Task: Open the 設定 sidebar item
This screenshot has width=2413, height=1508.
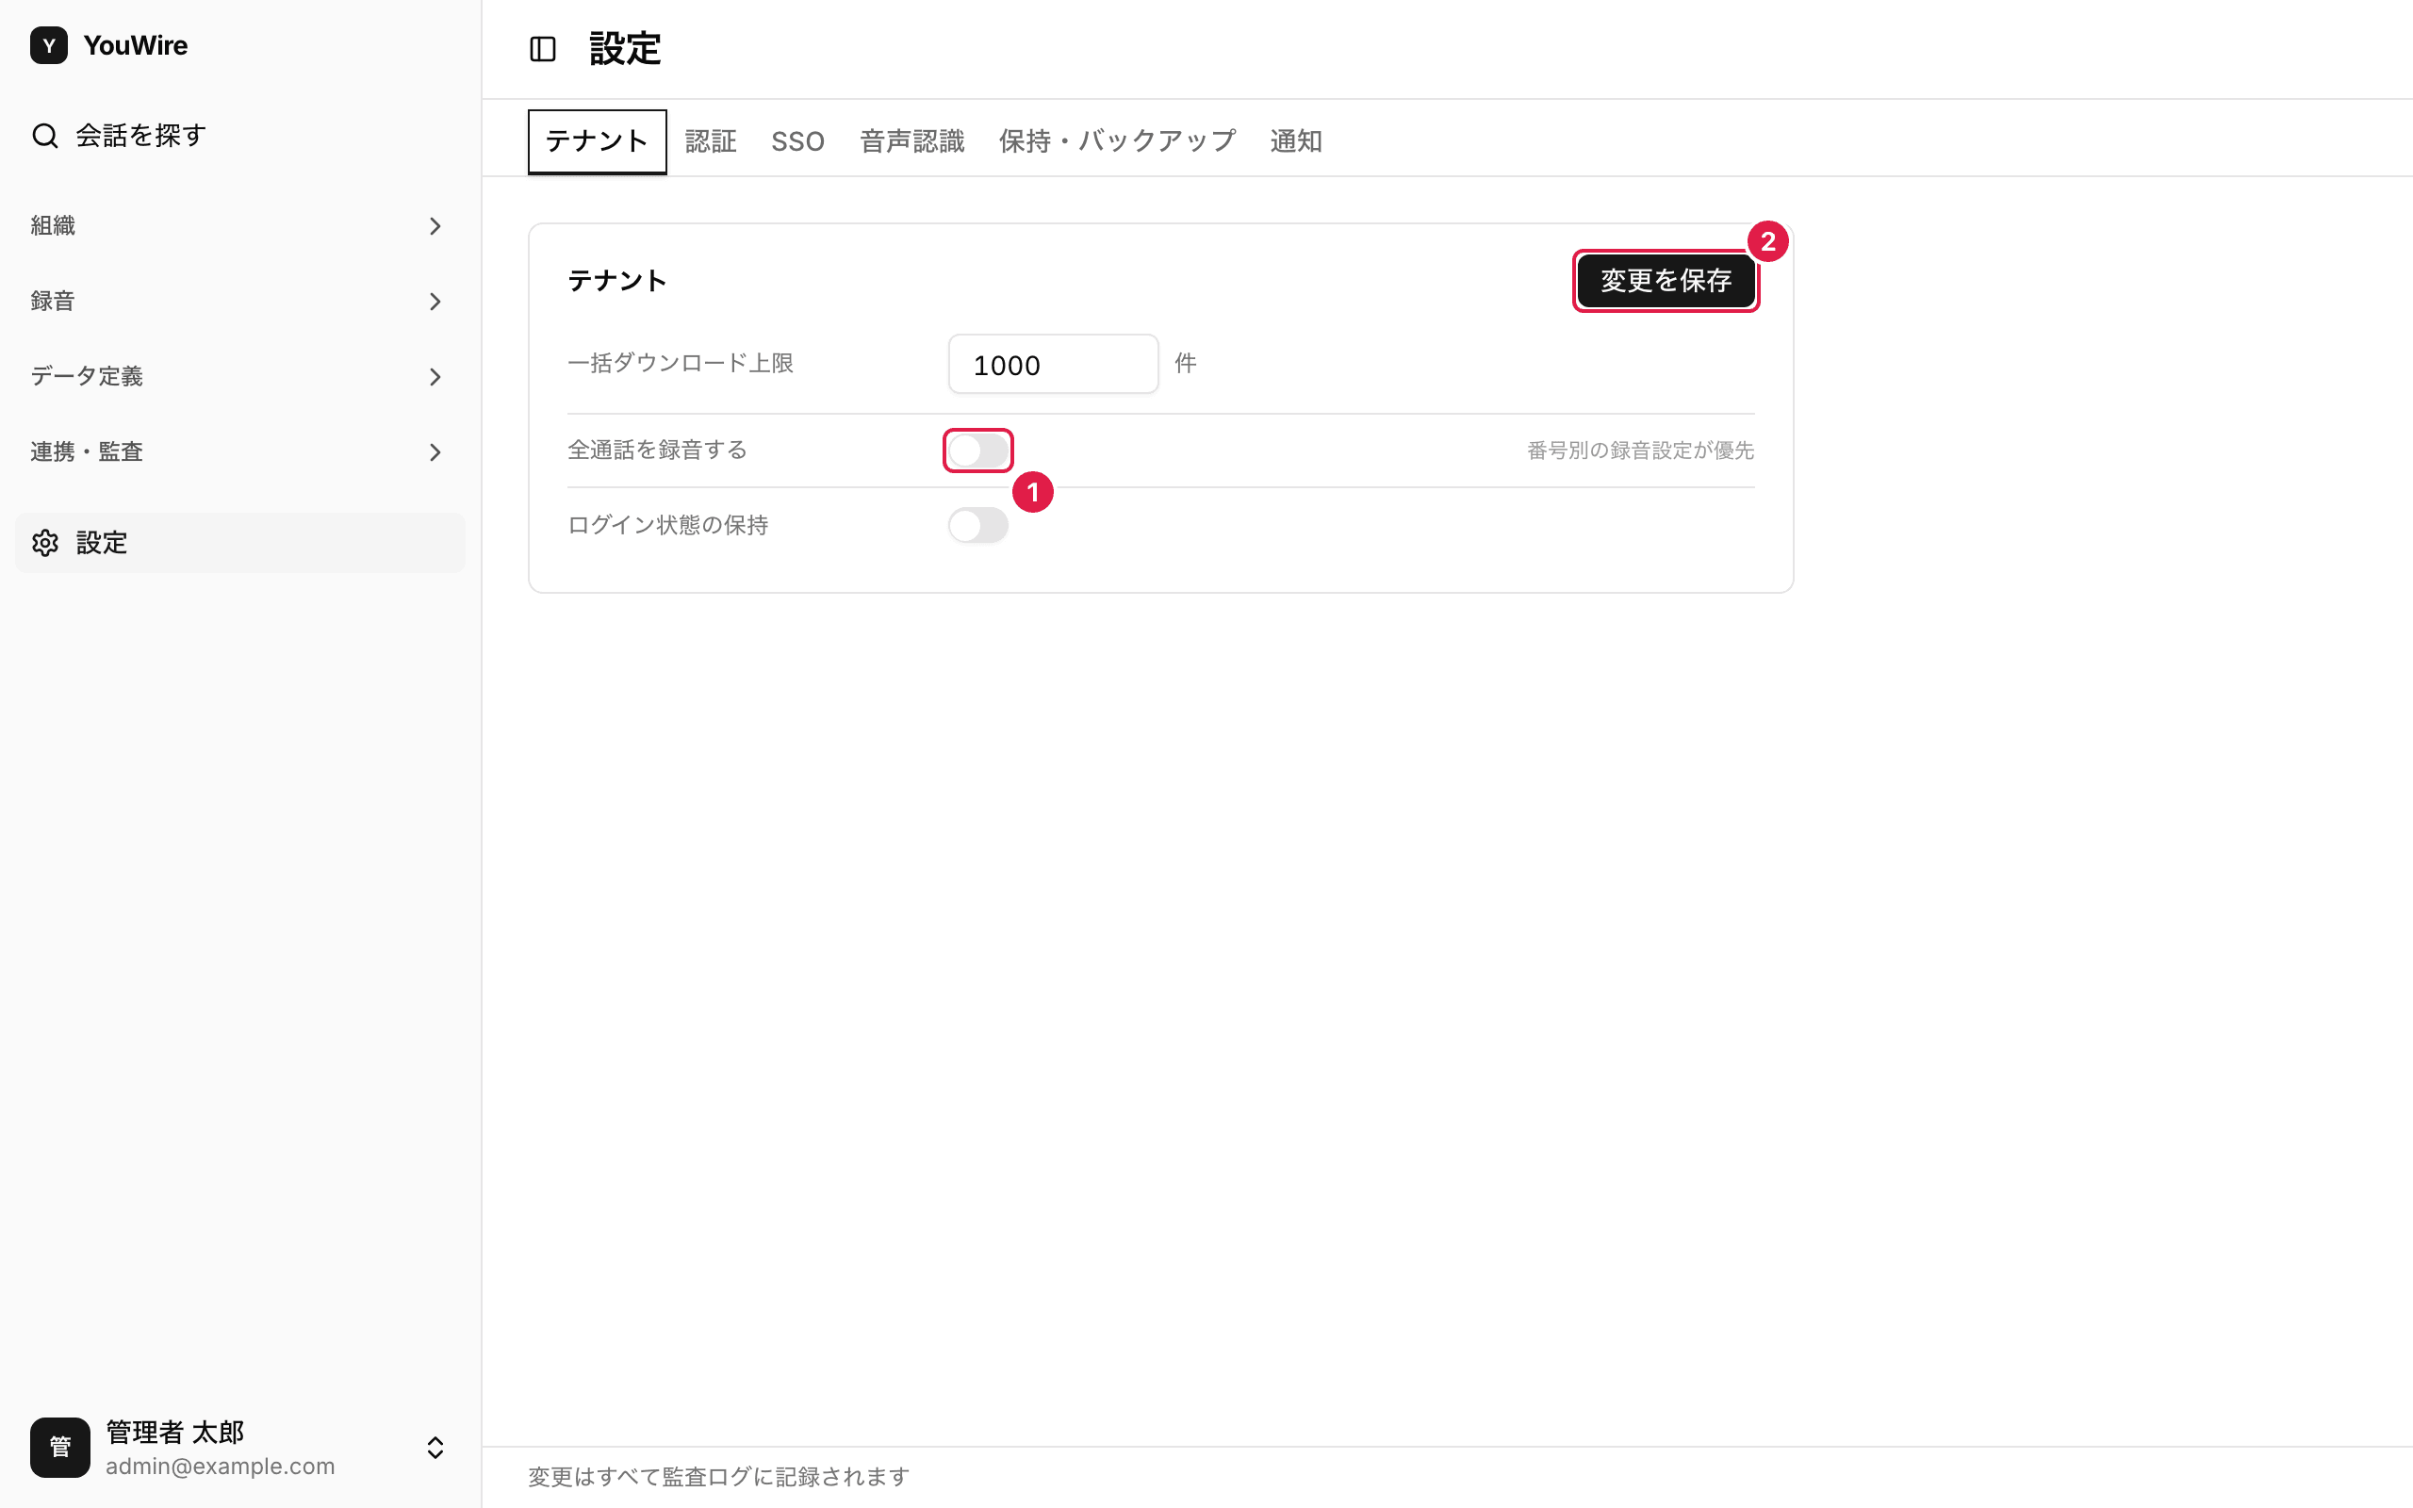Action: point(240,543)
